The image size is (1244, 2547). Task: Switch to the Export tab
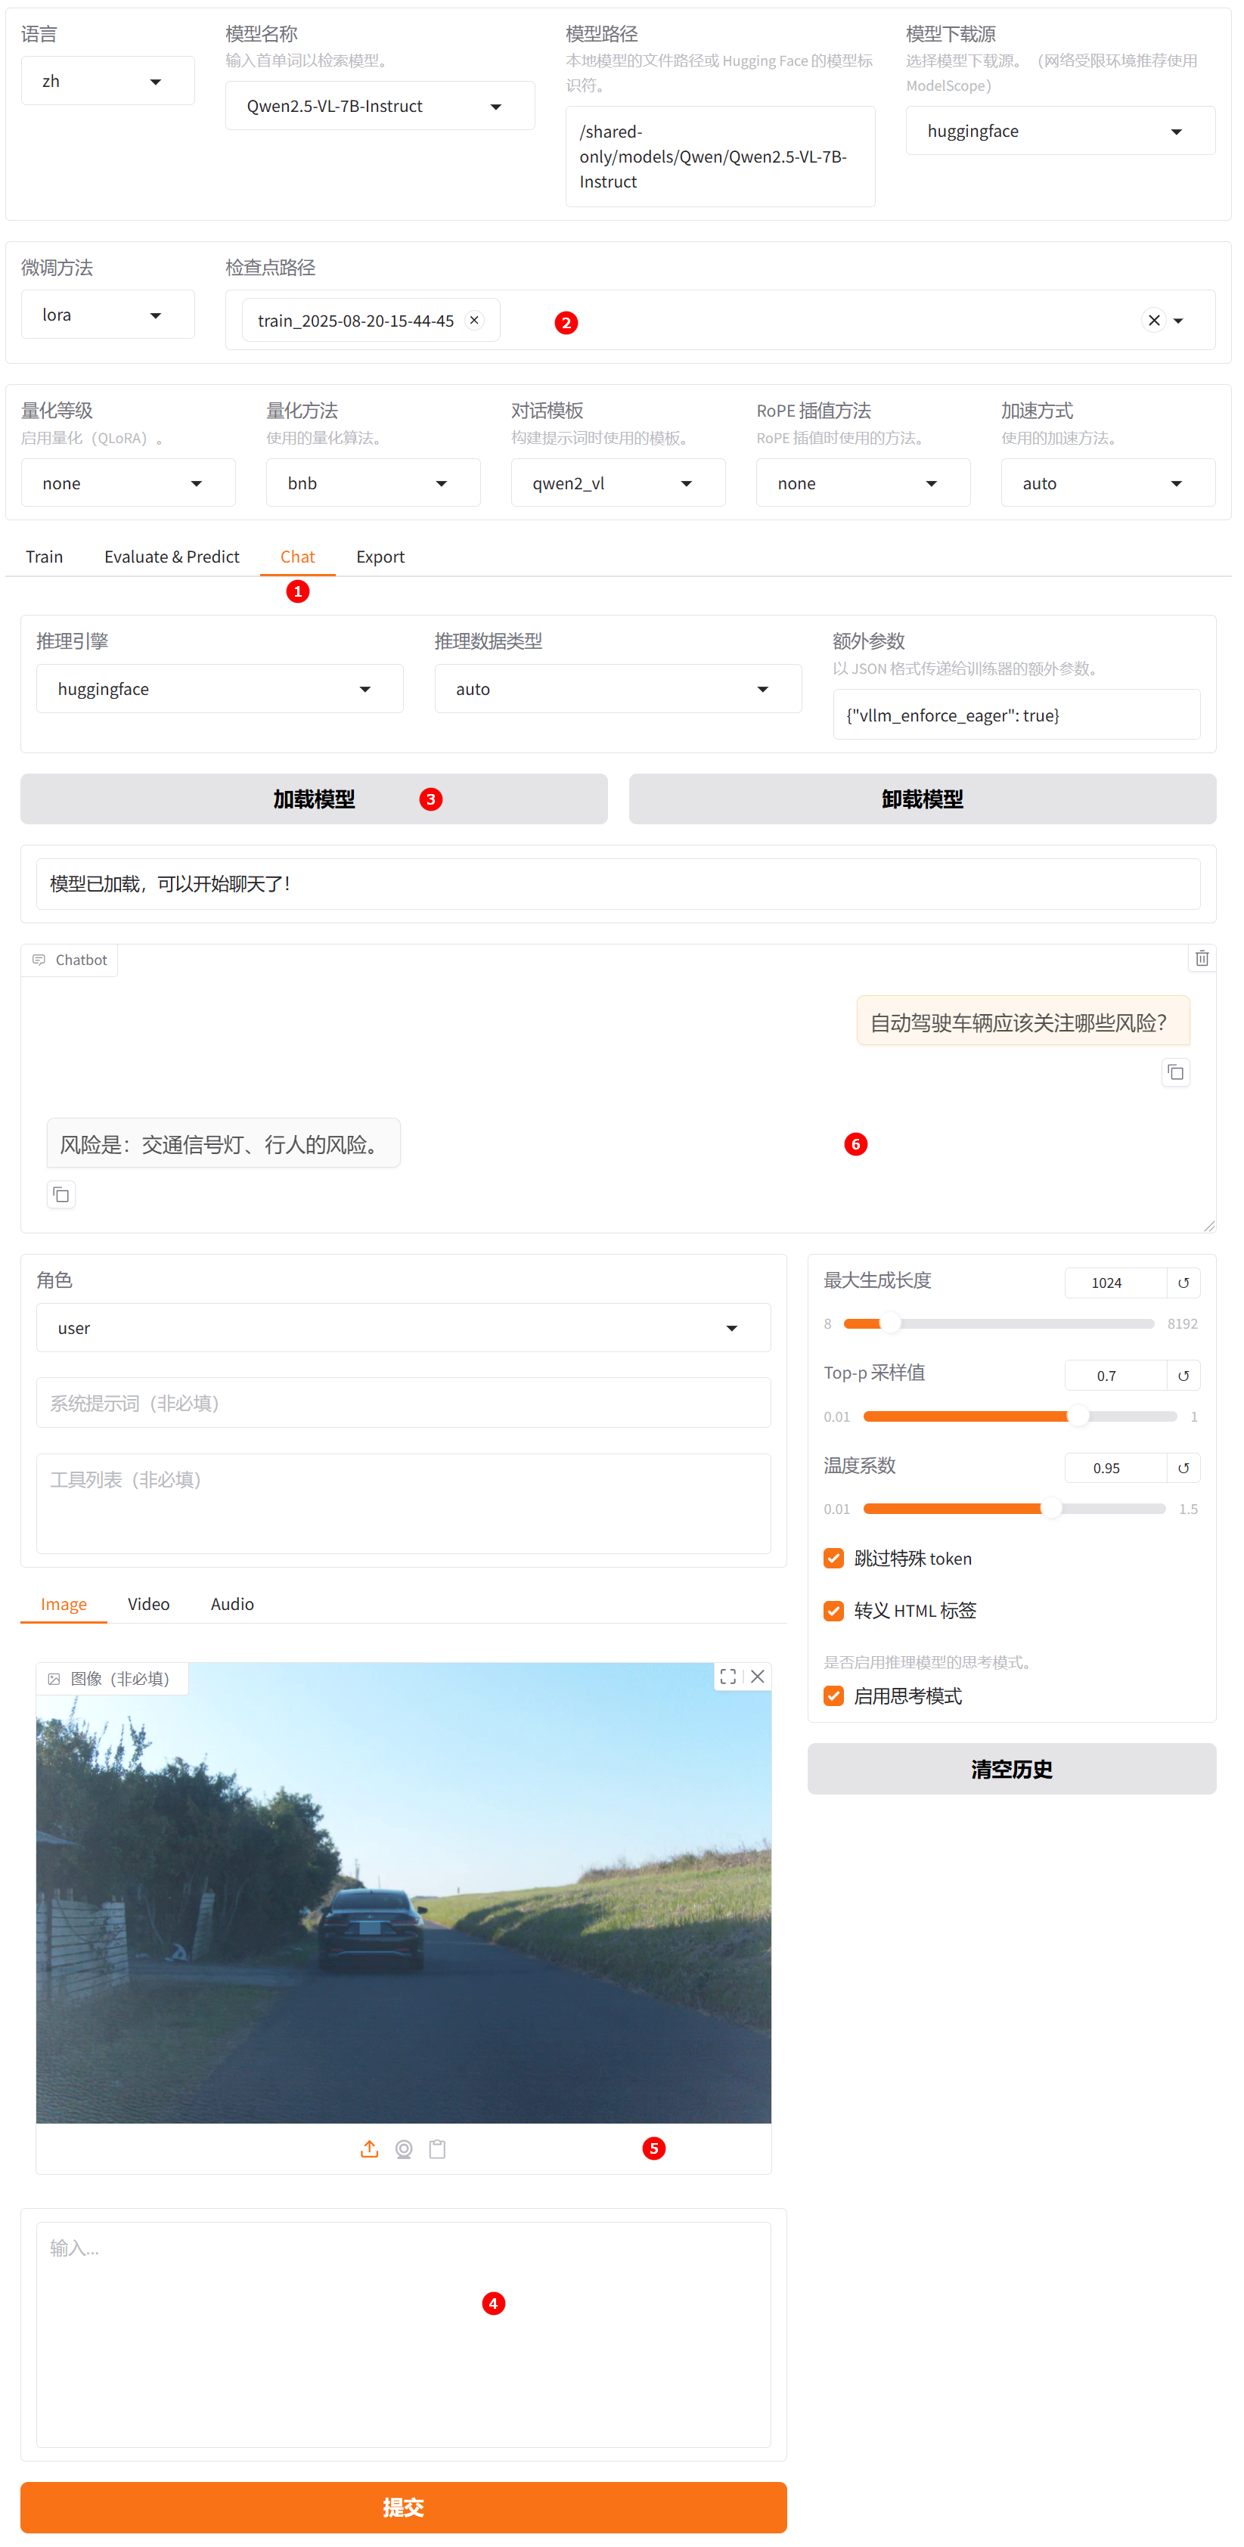point(380,557)
